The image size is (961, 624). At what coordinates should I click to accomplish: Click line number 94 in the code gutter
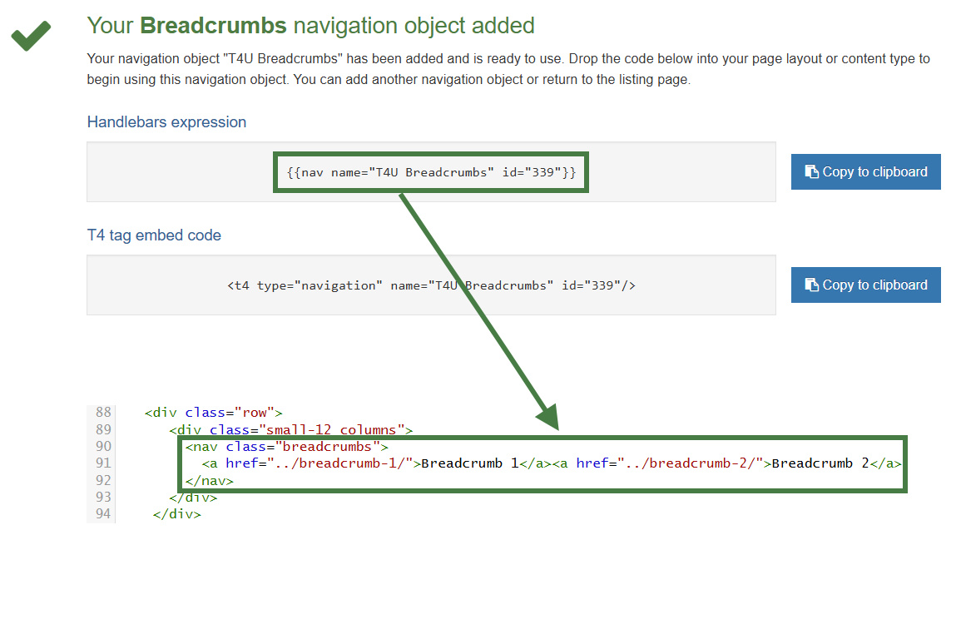[102, 513]
